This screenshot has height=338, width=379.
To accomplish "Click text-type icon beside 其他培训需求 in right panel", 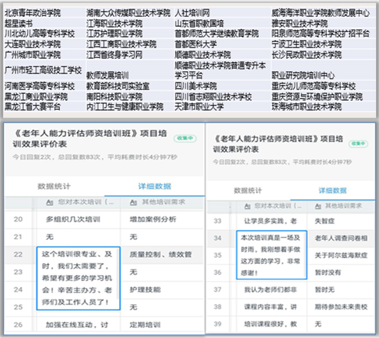I will click(318, 206).
